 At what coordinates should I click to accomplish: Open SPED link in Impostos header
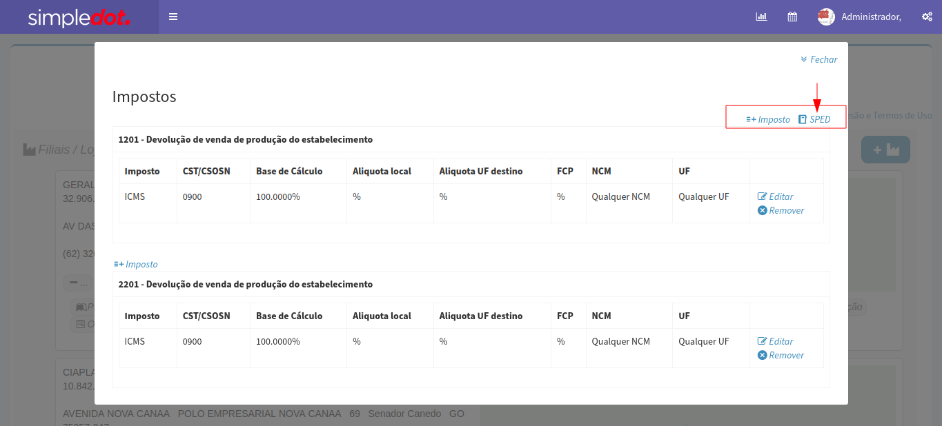click(814, 119)
